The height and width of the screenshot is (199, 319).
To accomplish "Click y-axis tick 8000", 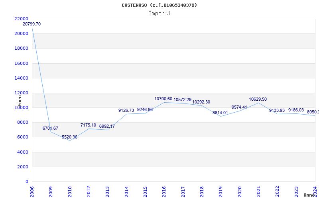I will (22, 122).
